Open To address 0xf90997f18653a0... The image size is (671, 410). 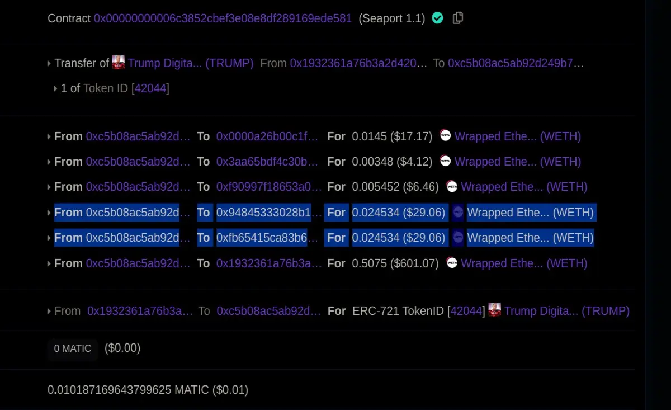pyautogui.click(x=269, y=187)
